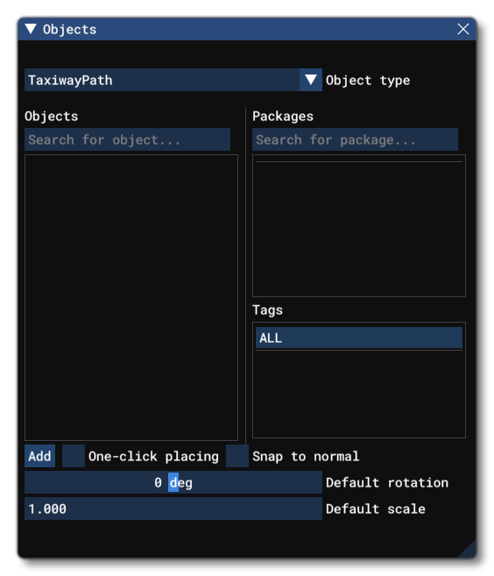
Task: Focus the Search for object field
Action: pyautogui.click(x=127, y=139)
